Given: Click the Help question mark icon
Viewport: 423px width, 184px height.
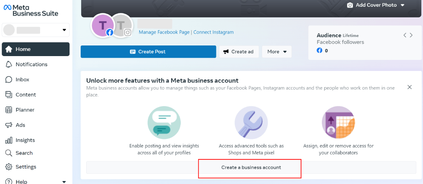Looking at the screenshot, I should pos(9,181).
